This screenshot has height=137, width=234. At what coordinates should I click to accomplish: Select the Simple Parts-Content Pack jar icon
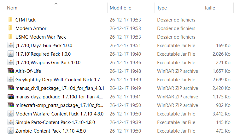coord(11,122)
